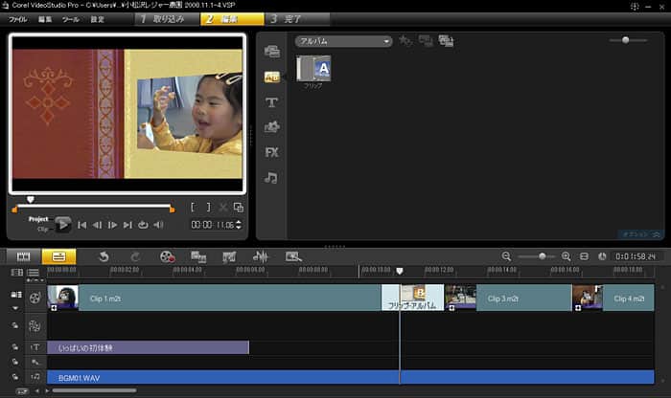Apply current effect to video track icon

tap(426, 41)
